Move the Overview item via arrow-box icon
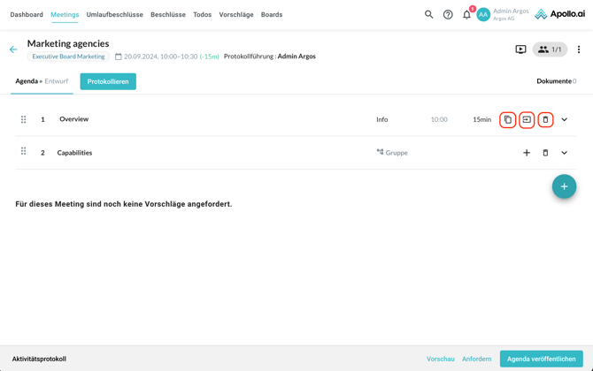 coord(527,119)
